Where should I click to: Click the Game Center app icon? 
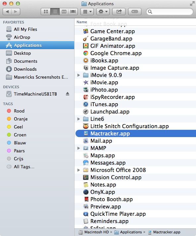(x=86, y=31)
